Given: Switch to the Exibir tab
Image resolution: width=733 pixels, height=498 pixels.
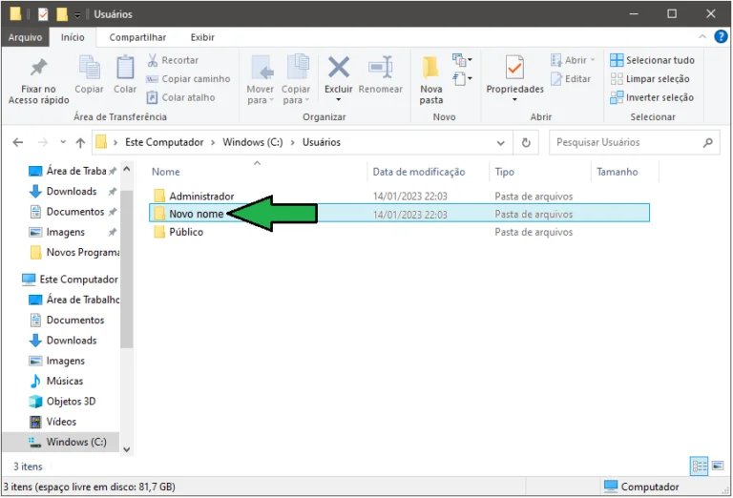Looking at the screenshot, I should pyautogui.click(x=202, y=37).
